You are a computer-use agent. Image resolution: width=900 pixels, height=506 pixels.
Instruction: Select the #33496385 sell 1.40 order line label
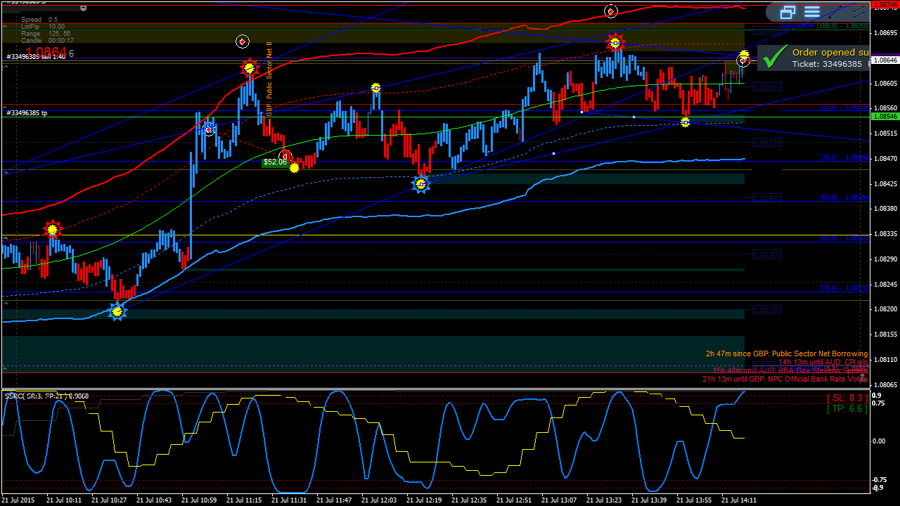[36, 57]
